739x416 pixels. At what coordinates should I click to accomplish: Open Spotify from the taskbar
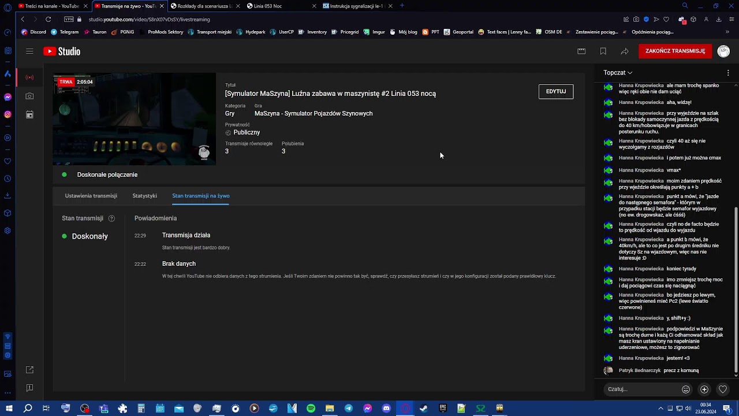coord(311,408)
